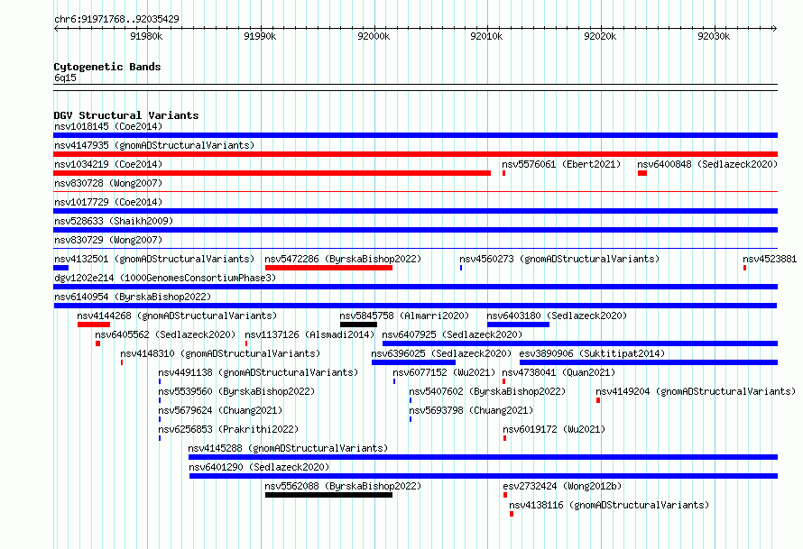803x549 pixels.
Task: Open dgv1202e214 1000Genomes label
Action: point(165,278)
